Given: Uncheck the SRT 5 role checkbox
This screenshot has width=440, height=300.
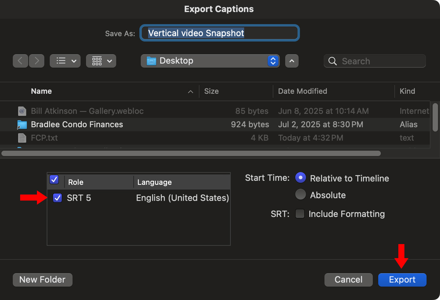Looking at the screenshot, I should click(x=57, y=198).
